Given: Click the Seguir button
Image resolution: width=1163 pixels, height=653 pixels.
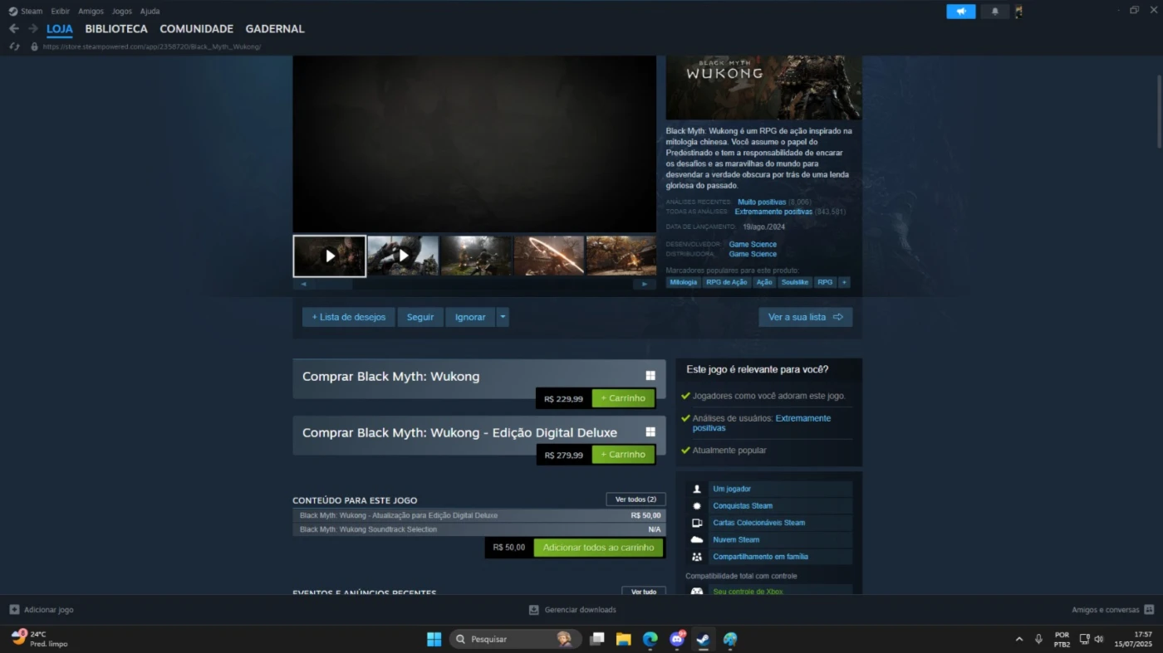Looking at the screenshot, I should (420, 317).
